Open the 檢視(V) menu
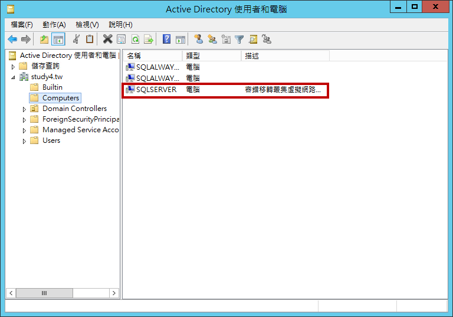This screenshot has width=453, height=317. (87, 25)
